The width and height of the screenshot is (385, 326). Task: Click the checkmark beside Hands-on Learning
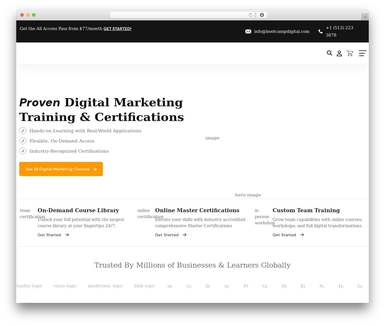[x=23, y=131]
